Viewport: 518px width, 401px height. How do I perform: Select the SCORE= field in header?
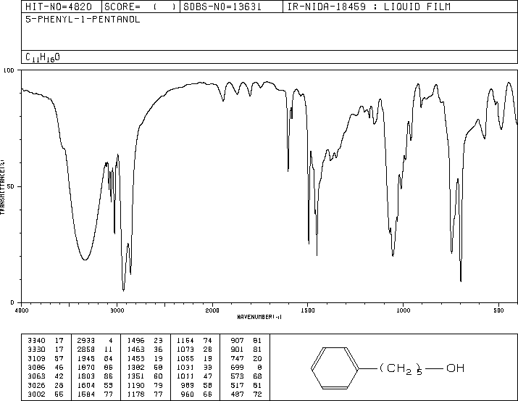point(140,7)
